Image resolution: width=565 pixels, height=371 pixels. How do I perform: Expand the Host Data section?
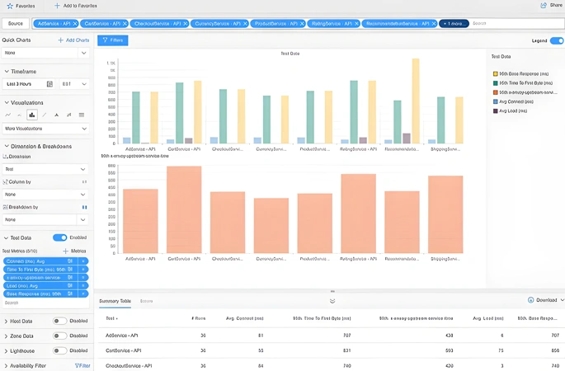click(6, 321)
